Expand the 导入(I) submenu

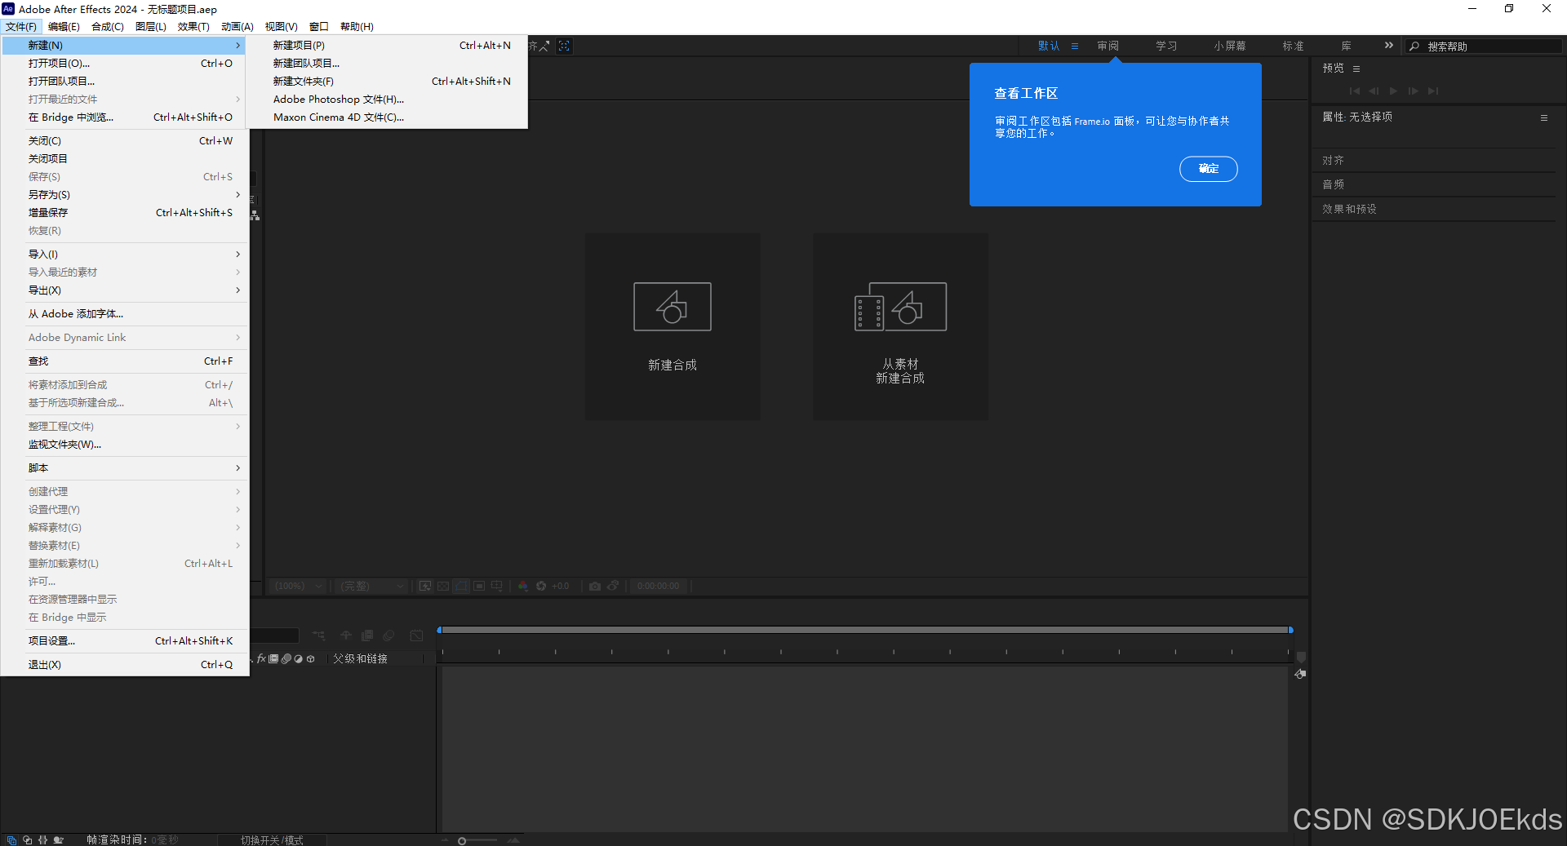[125, 255]
